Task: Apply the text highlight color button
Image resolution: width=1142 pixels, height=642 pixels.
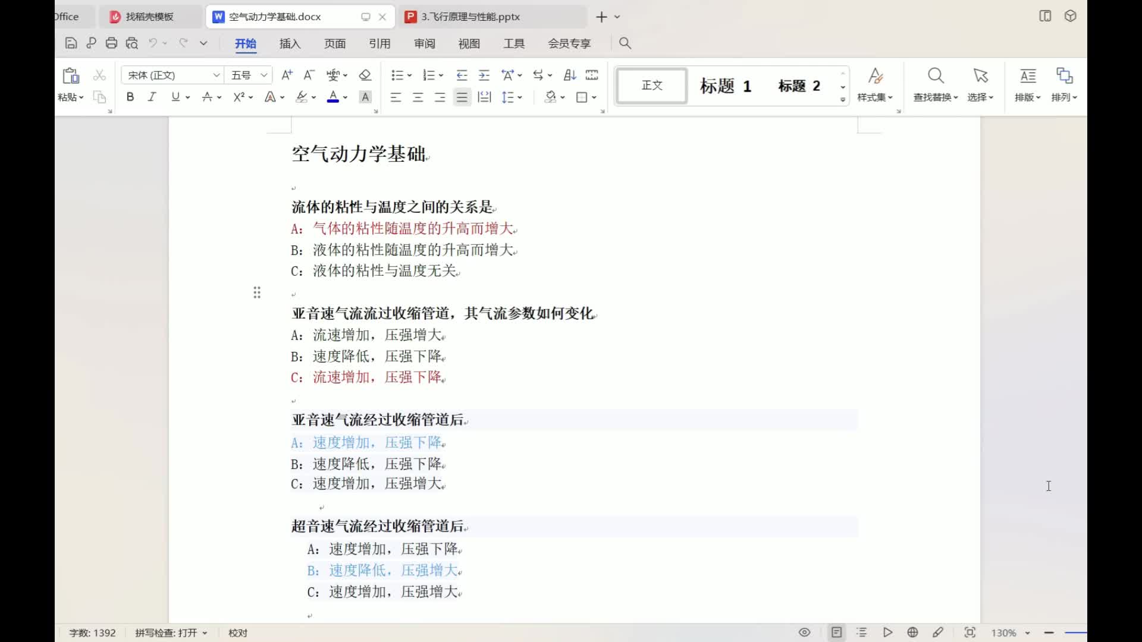Action: [x=302, y=97]
